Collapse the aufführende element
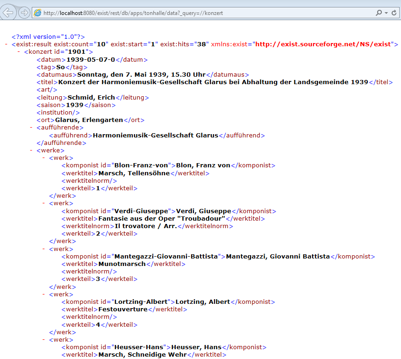 tap(31, 128)
